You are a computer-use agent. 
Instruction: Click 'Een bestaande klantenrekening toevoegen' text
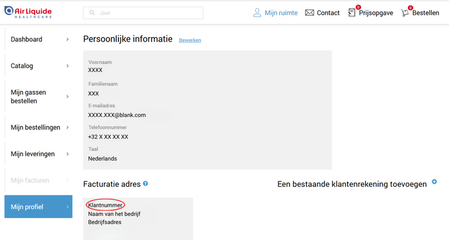click(352, 184)
